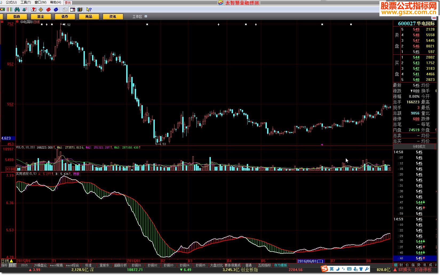Click the binoculars search icon

click(x=17, y=10)
